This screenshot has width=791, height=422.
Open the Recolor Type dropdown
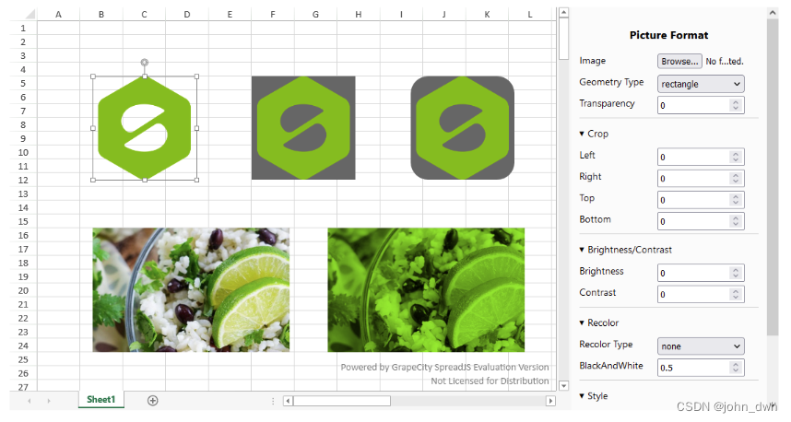tap(701, 346)
